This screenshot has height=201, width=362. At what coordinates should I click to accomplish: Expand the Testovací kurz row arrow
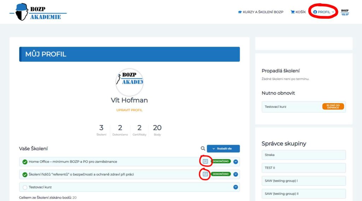point(235,187)
